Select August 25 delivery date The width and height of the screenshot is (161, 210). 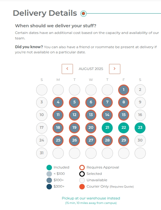[x=58, y=141]
